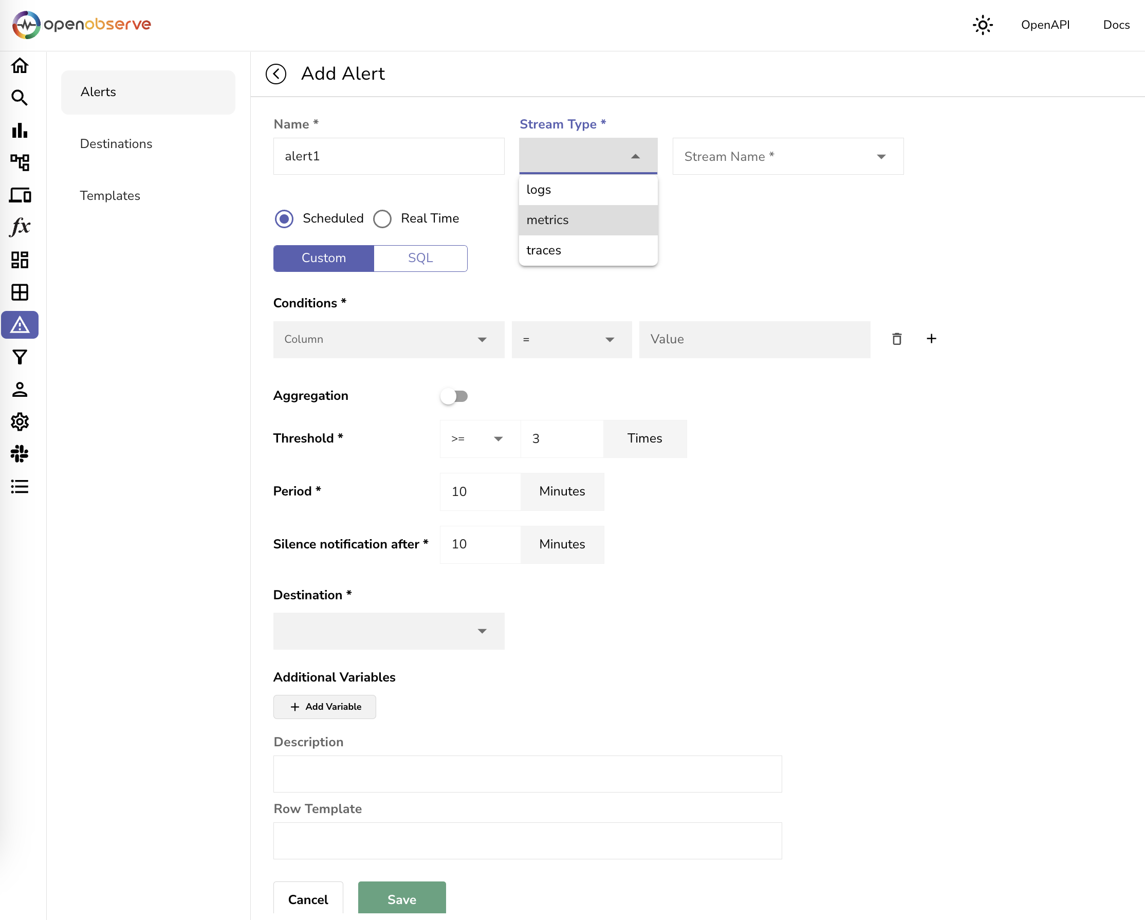Click the Add Variable button

click(x=324, y=707)
